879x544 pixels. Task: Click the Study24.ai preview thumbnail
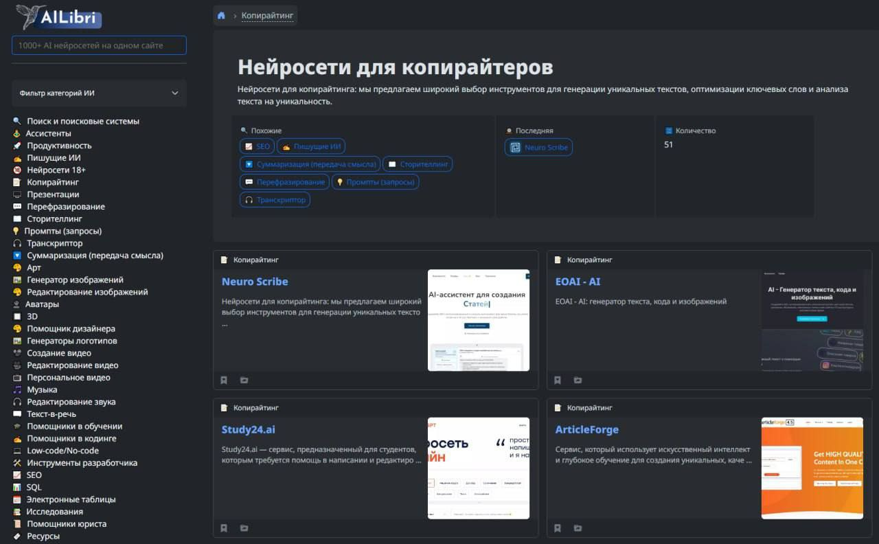tap(479, 468)
